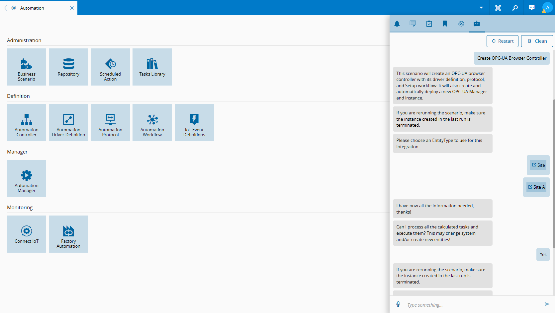Open the Business Scenario tile
The image size is (555, 313).
[x=27, y=67]
